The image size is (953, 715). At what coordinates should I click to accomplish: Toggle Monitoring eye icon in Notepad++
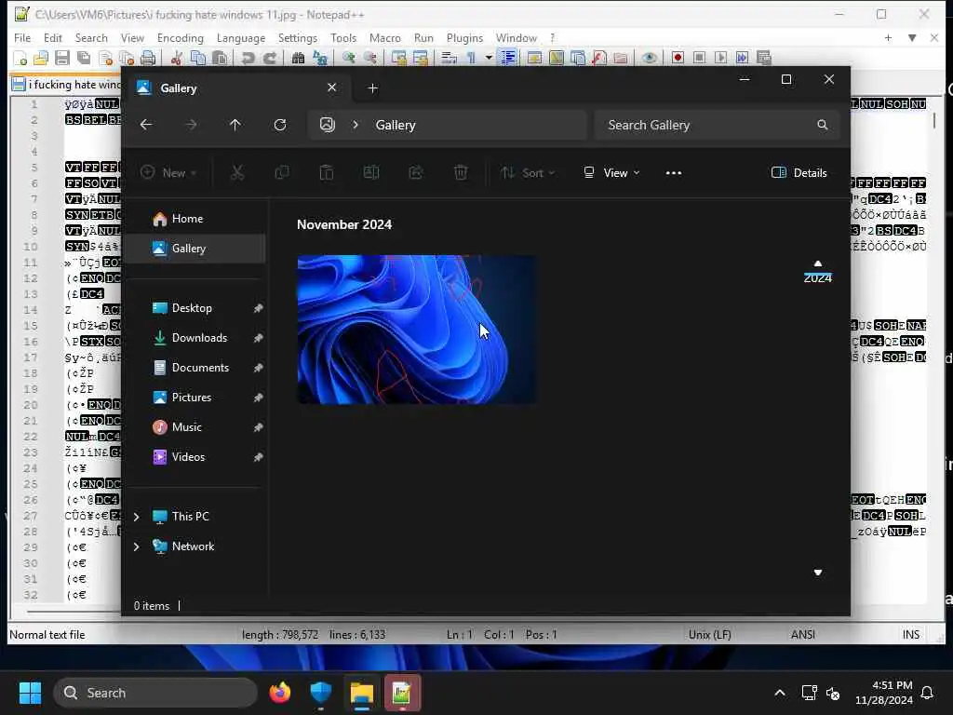(649, 58)
